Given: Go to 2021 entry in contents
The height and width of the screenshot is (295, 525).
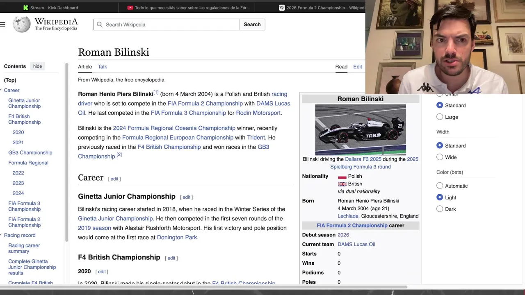Looking at the screenshot, I should [18, 142].
